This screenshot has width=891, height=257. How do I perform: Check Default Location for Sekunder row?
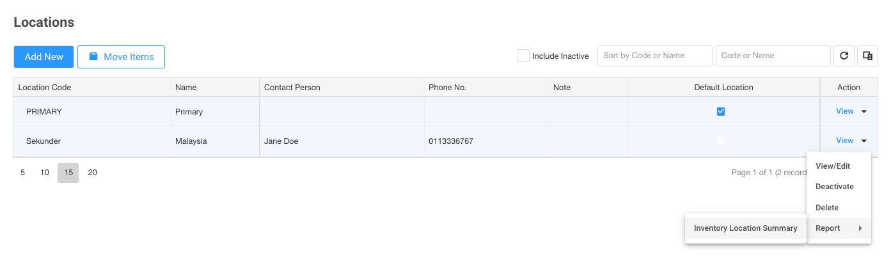721,141
